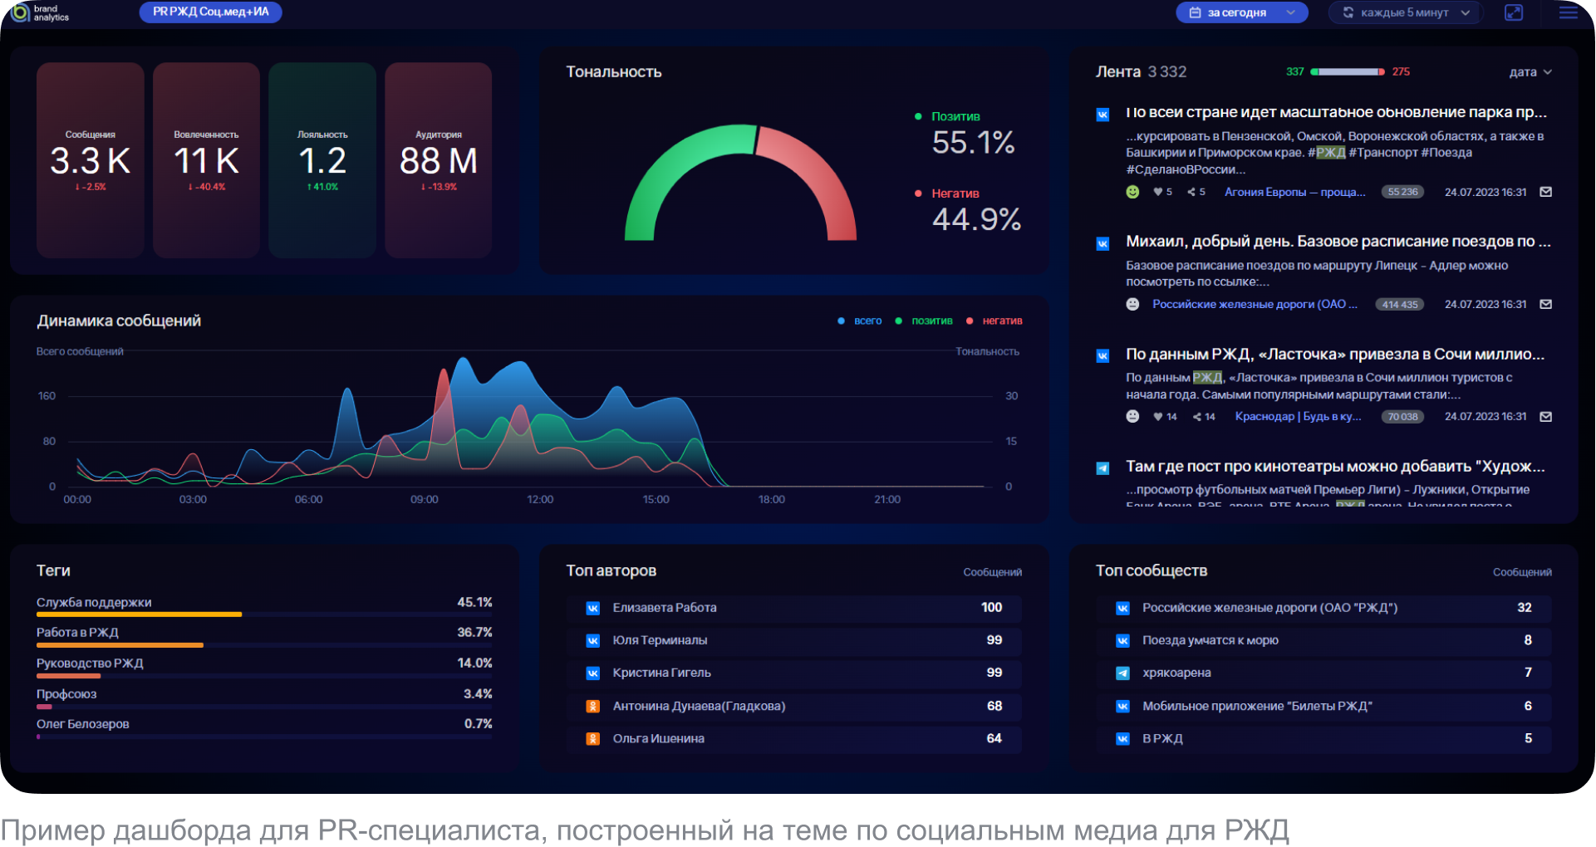Click the Аудитория 88M metric card
The height and width of the screenshot is (847, 1596).
439,159
